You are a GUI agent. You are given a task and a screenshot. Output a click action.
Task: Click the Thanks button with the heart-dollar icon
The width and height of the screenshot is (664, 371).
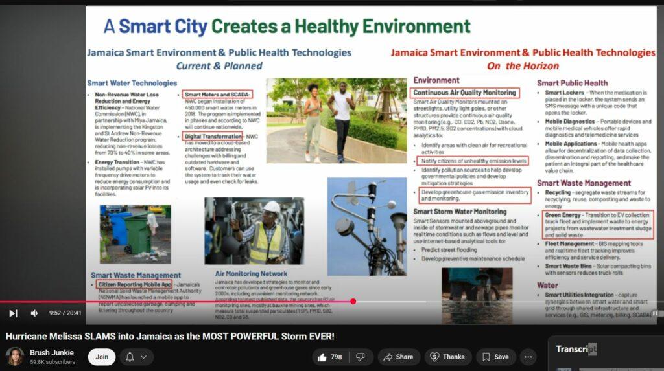(x=448, y=357)
